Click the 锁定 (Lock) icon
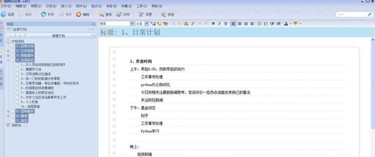375x157 pixels. pyautogui.click(x=168, y=15)
